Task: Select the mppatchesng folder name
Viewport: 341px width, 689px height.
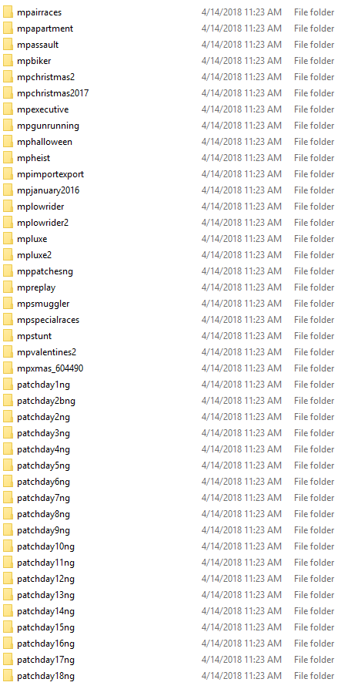Action: (45, 271)
